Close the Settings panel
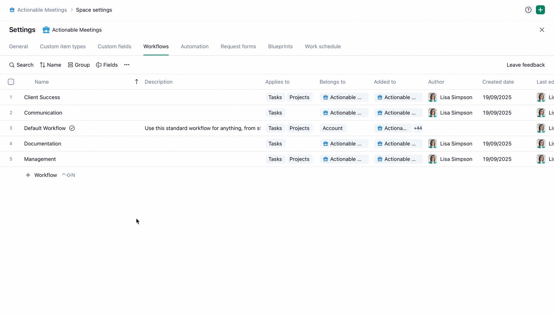Image resolution: width=554 pixels, height=315 pixels. (542, 30)
